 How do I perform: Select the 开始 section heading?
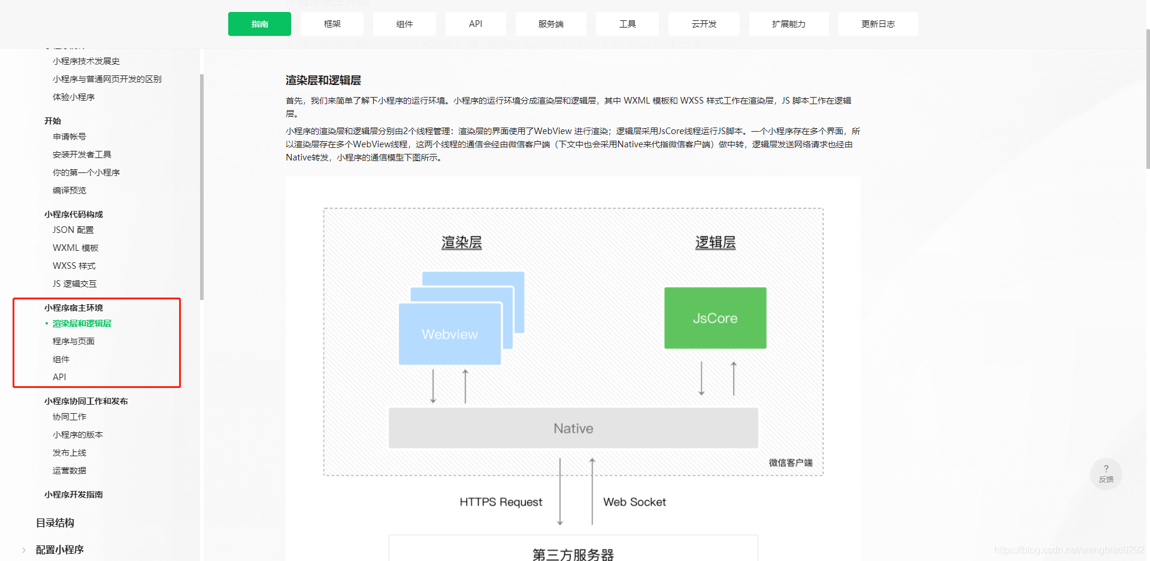pos(53,121)
